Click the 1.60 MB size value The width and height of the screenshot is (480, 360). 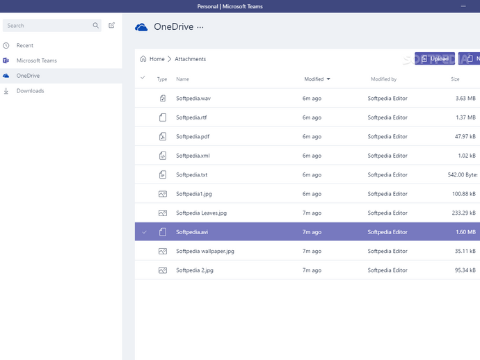(465, 232)
